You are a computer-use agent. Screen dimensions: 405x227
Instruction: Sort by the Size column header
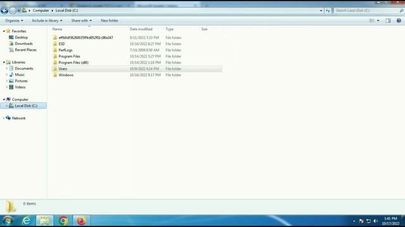(x=204, y=29)
